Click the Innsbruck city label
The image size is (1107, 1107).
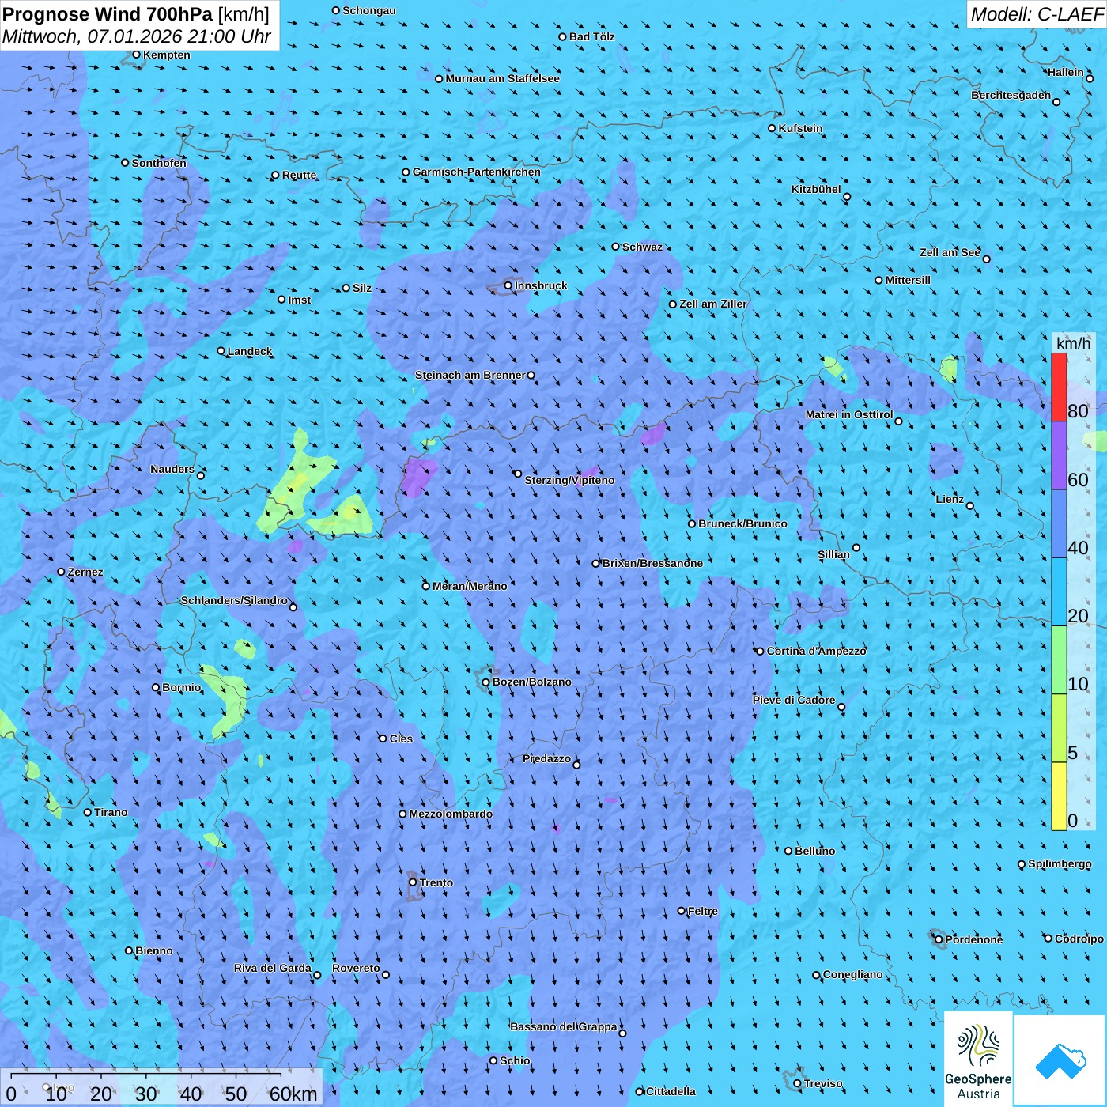pyautogui.click(x=541, y=285)
